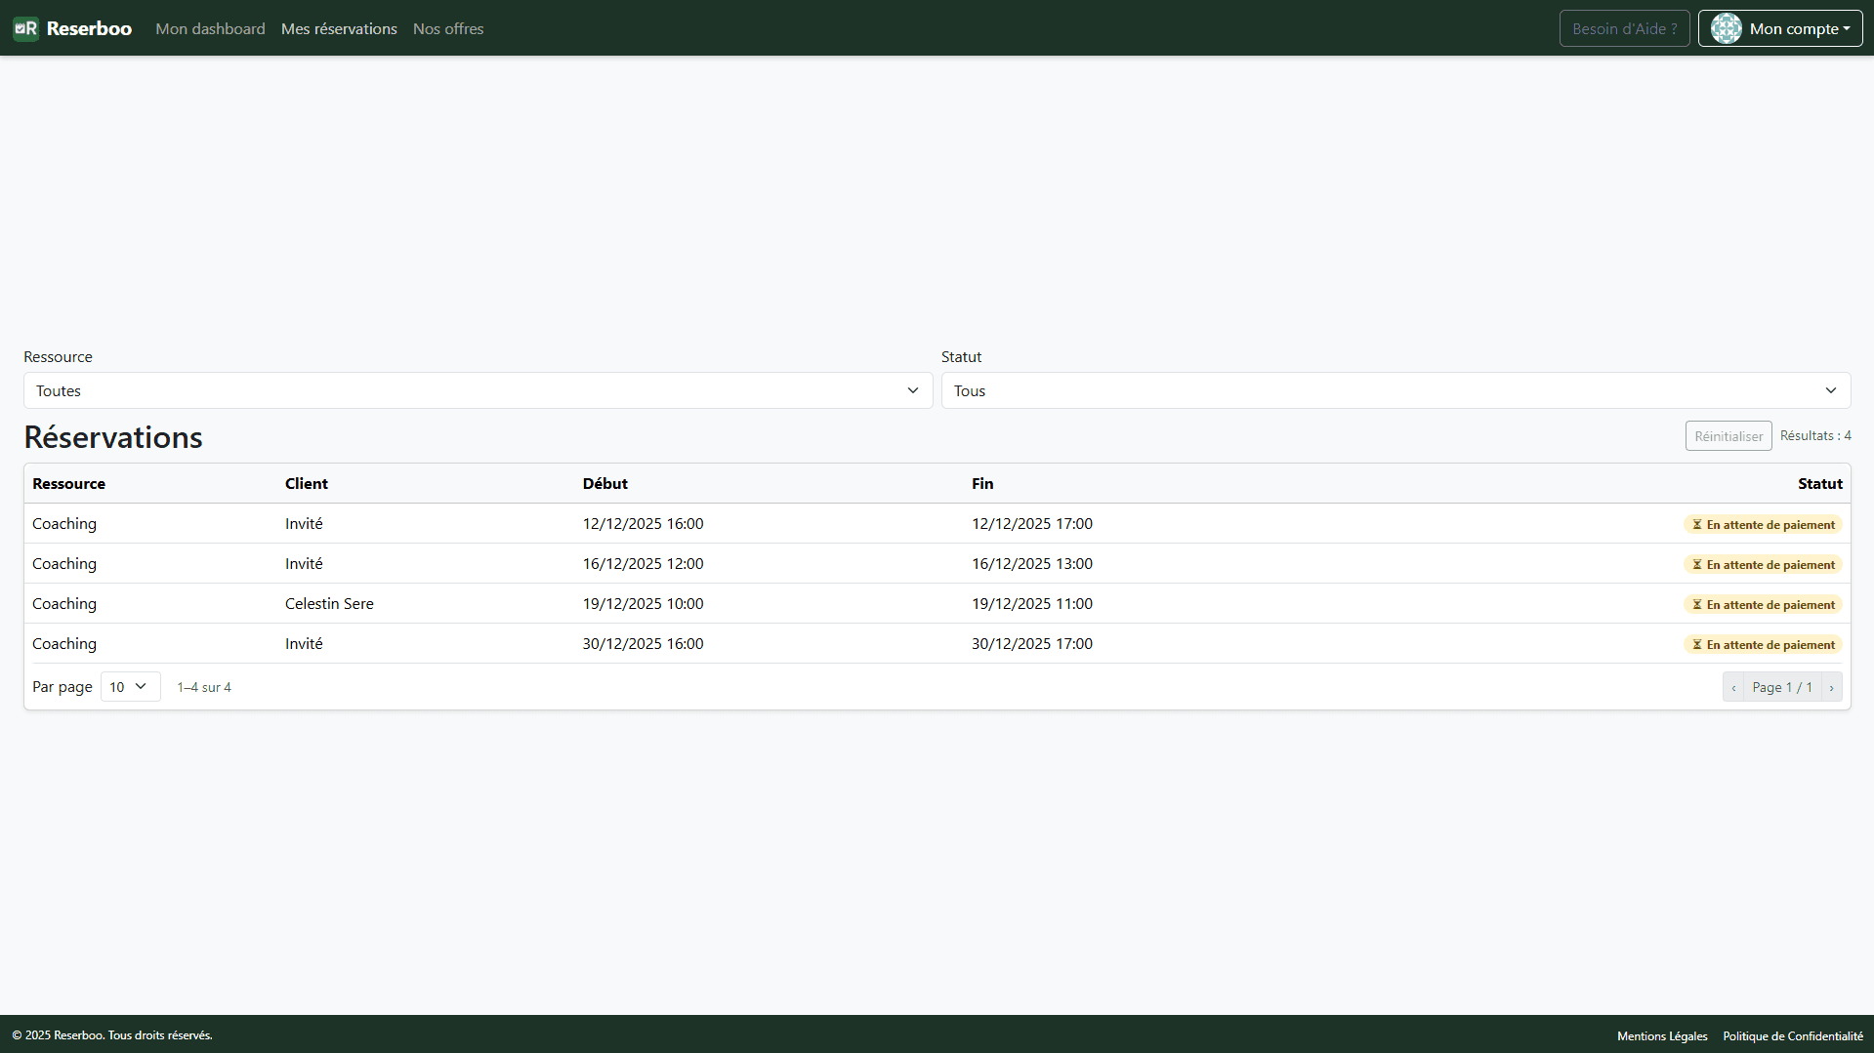Image resolution: width=1874 pixels, height=1053 pixels.
Task: Click pending payment badge for 16/12/2025 booking
Action: (1763, 565)
